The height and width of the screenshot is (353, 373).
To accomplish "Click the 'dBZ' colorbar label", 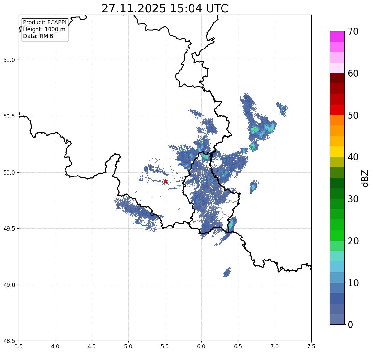I will pyautogui.click(x=365, y=178).
